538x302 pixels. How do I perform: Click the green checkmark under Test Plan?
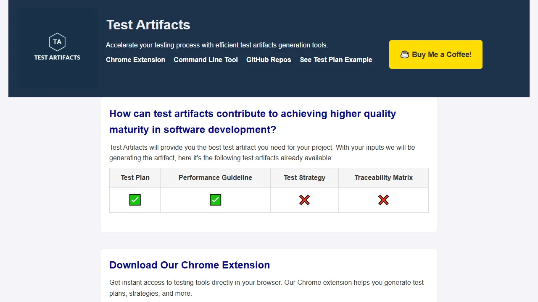(x=135, y=200)
